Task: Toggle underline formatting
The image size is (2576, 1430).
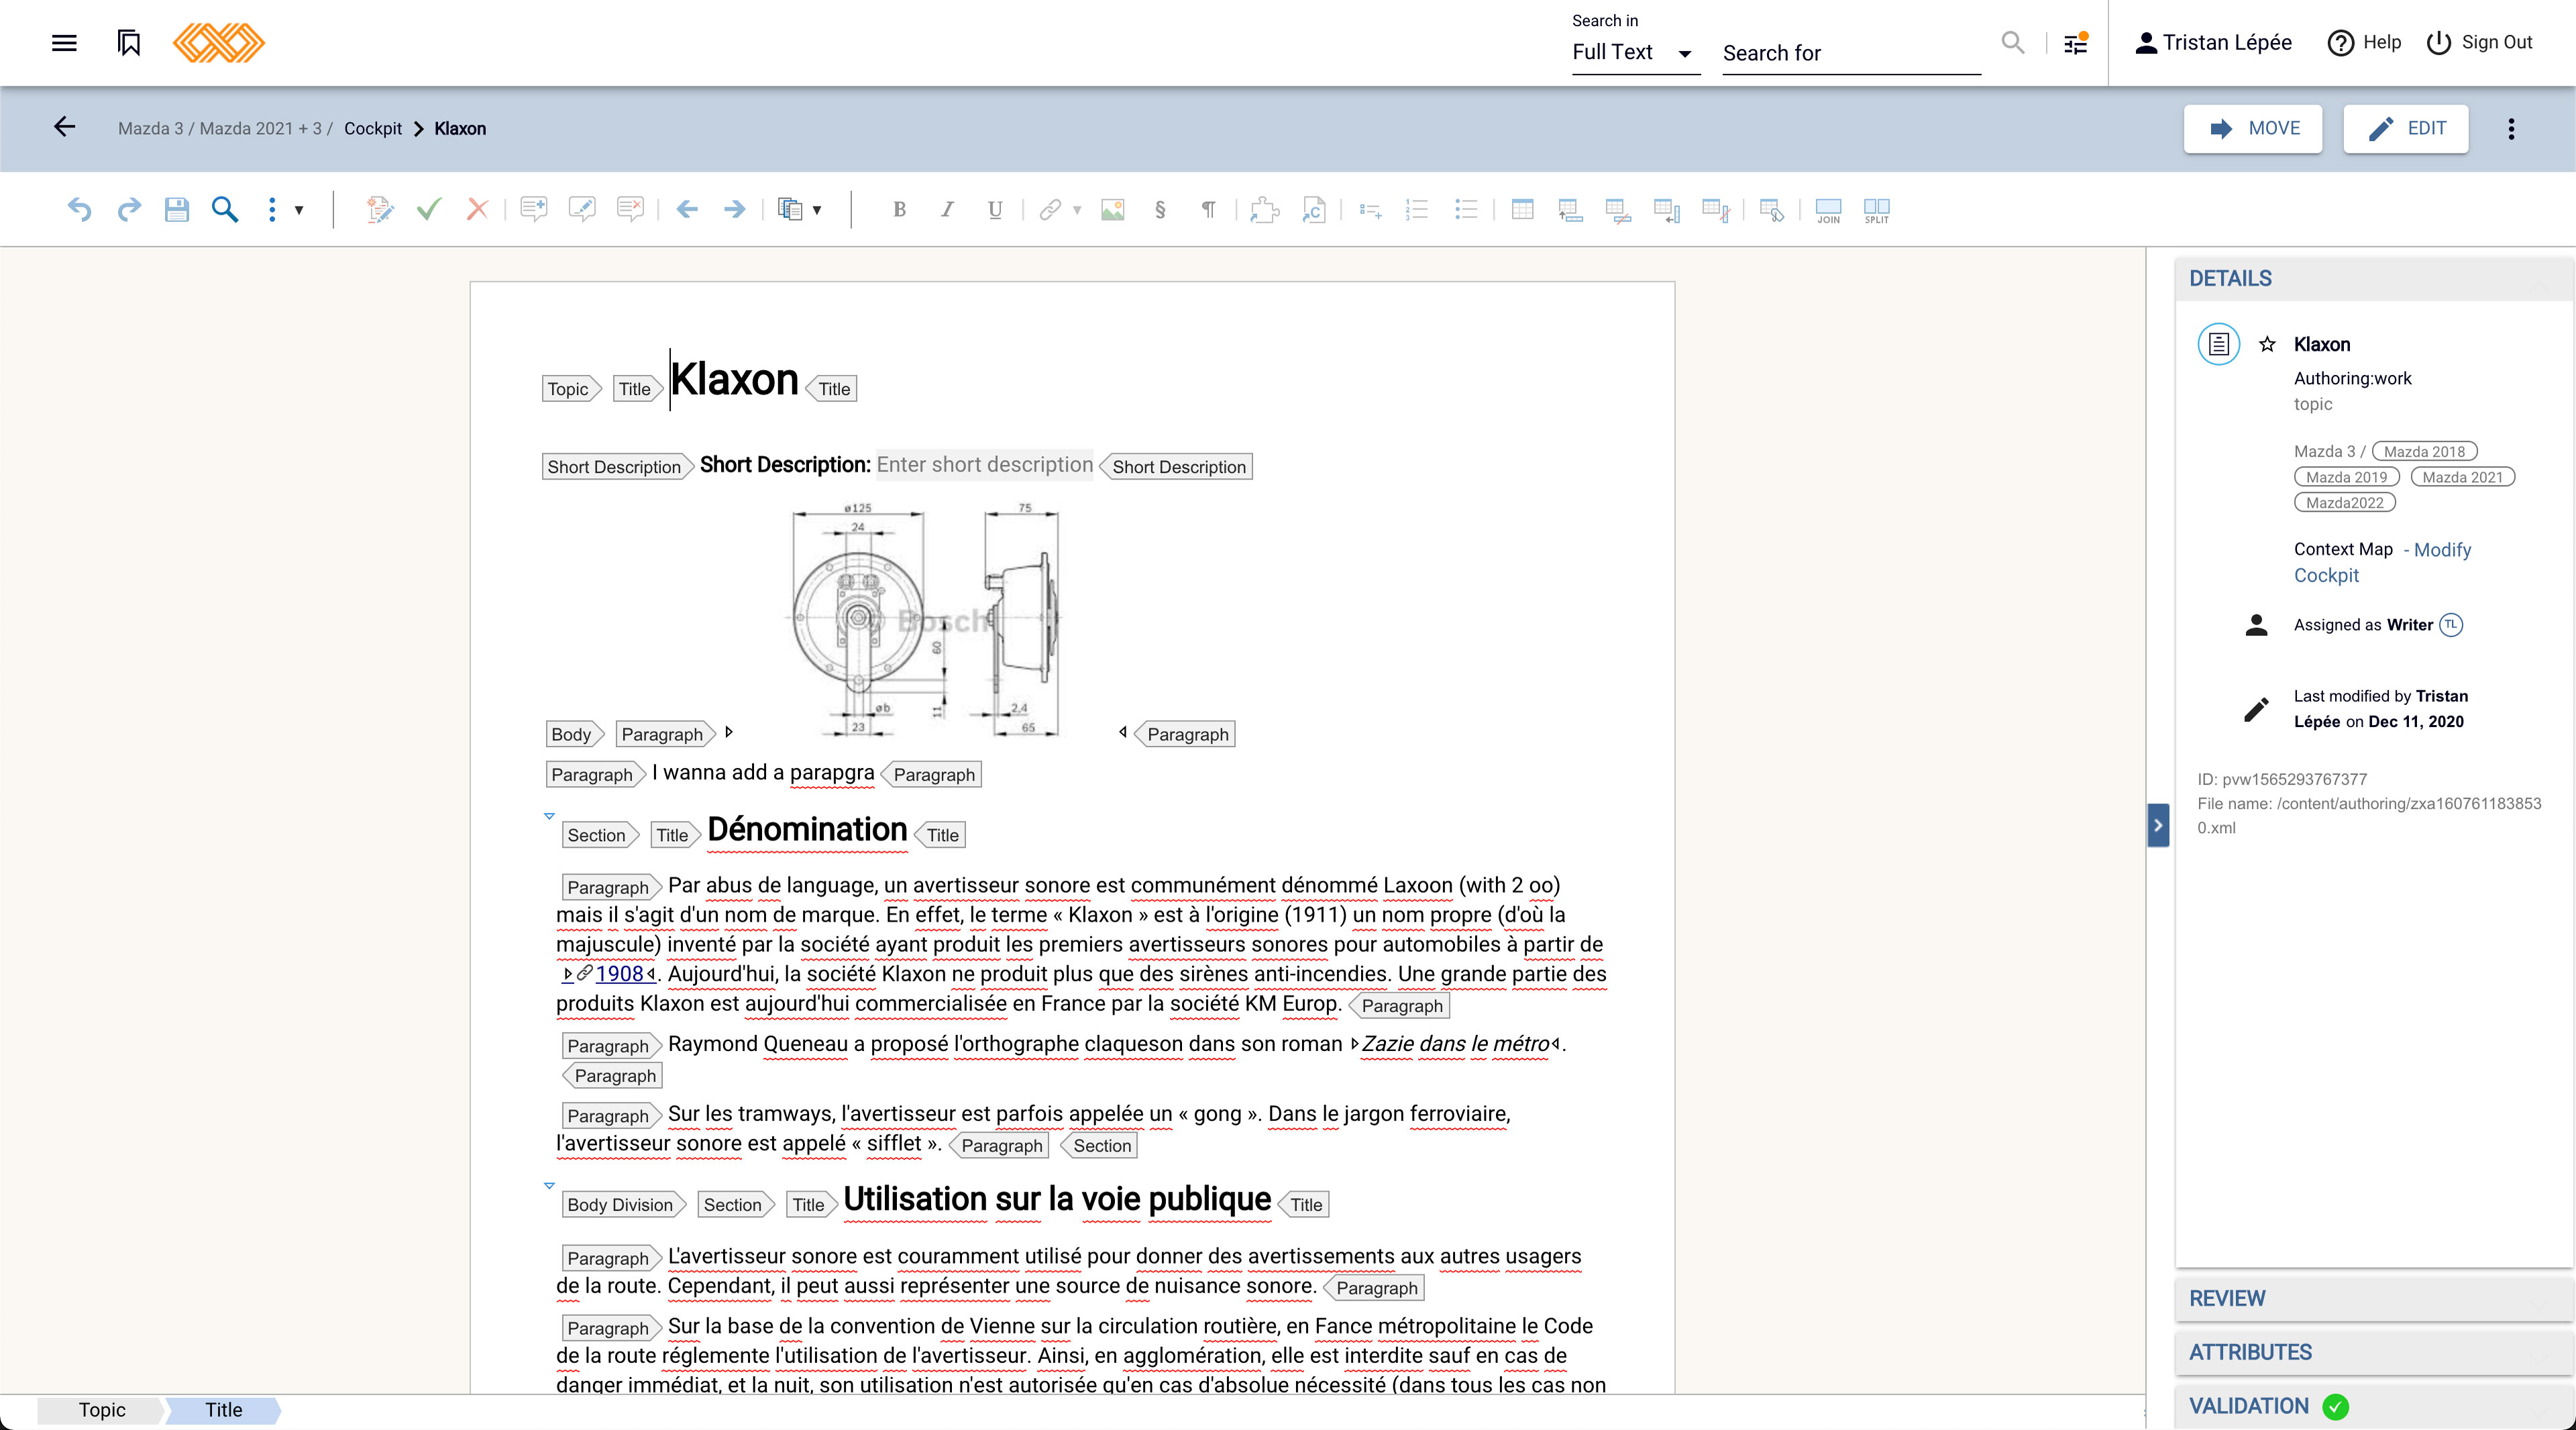Action: [995, 209]
